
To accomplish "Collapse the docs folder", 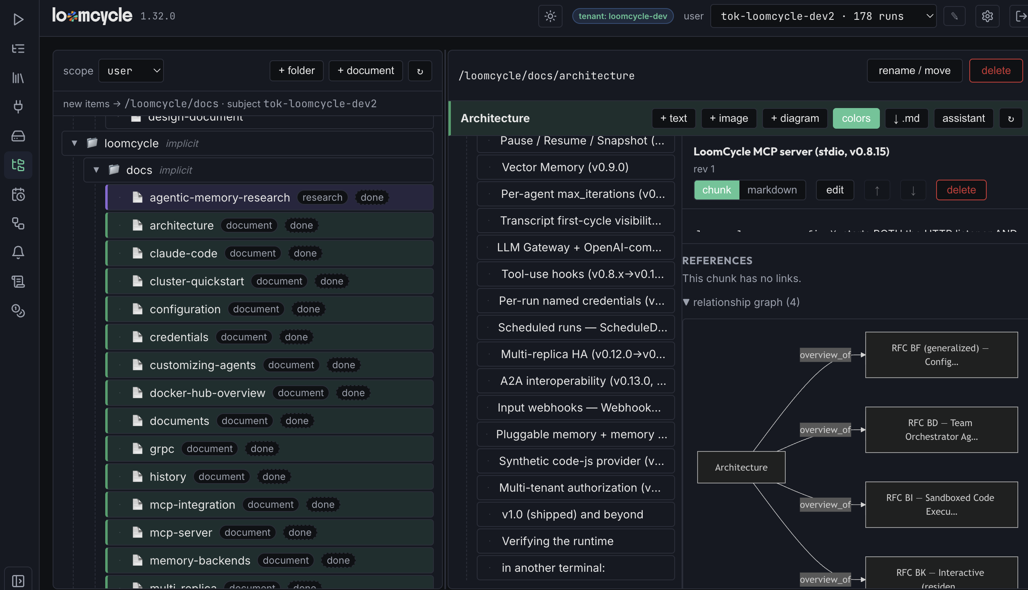I will (x=96, y=170).
